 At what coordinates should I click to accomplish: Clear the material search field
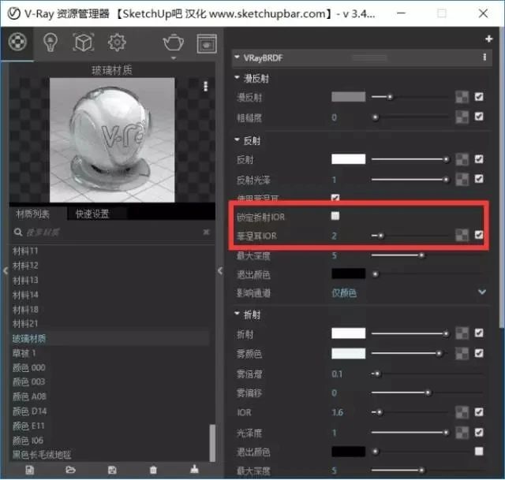pyautogui.click(x=206, y=232)
